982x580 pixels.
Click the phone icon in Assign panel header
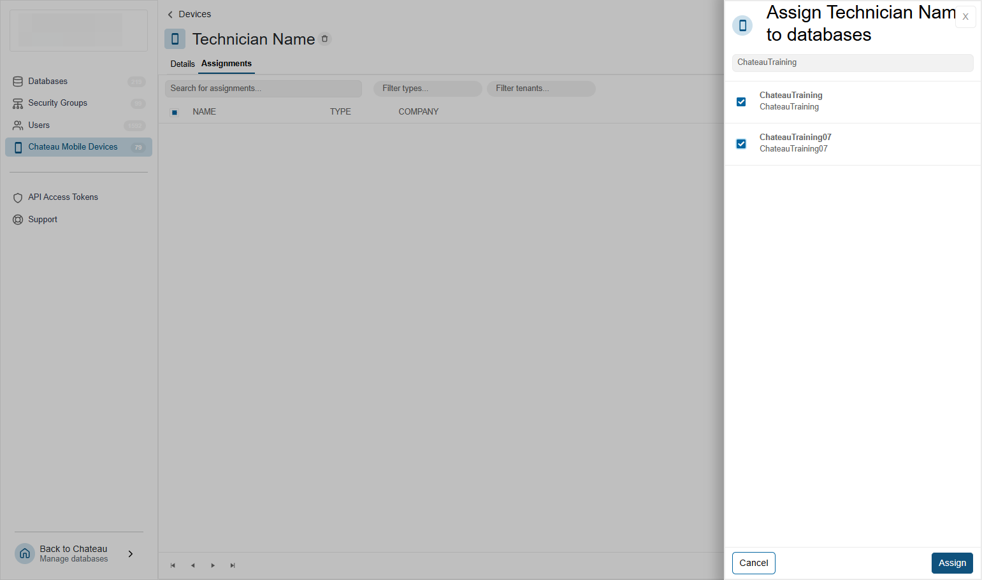click(742, 25)
